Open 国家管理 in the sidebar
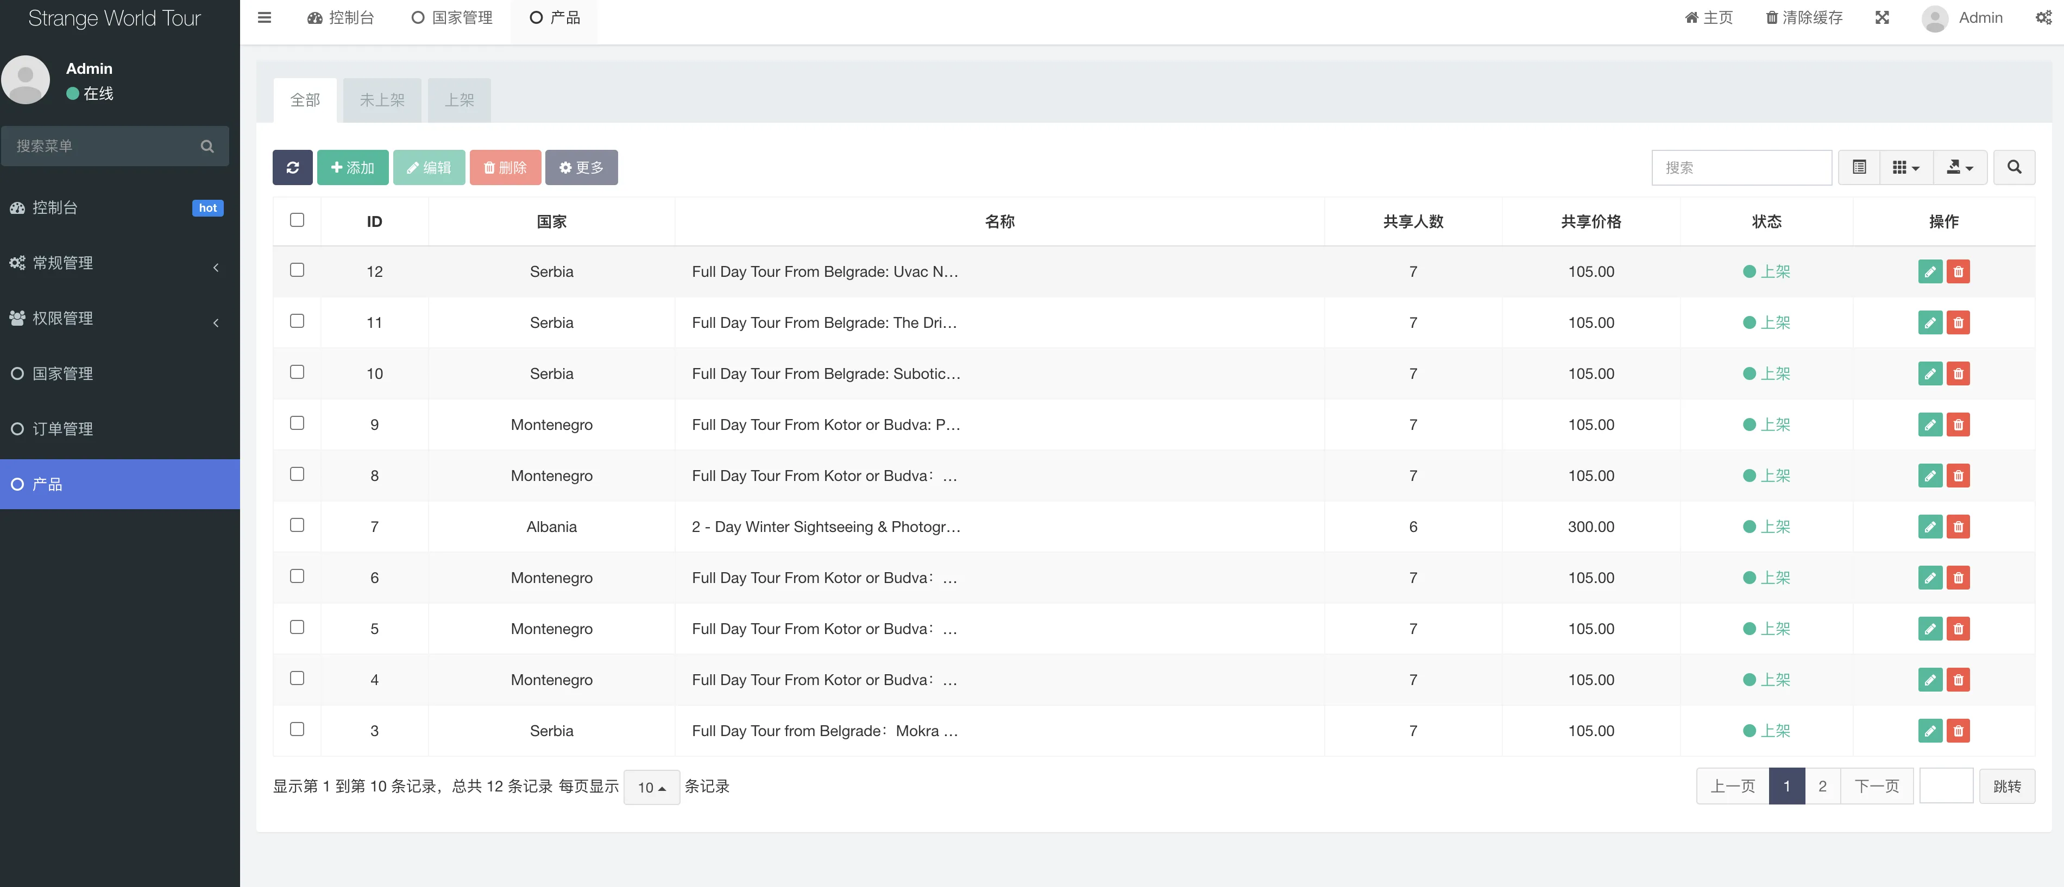Viewport: 2064px width, 887px height. tap(119, 374)
